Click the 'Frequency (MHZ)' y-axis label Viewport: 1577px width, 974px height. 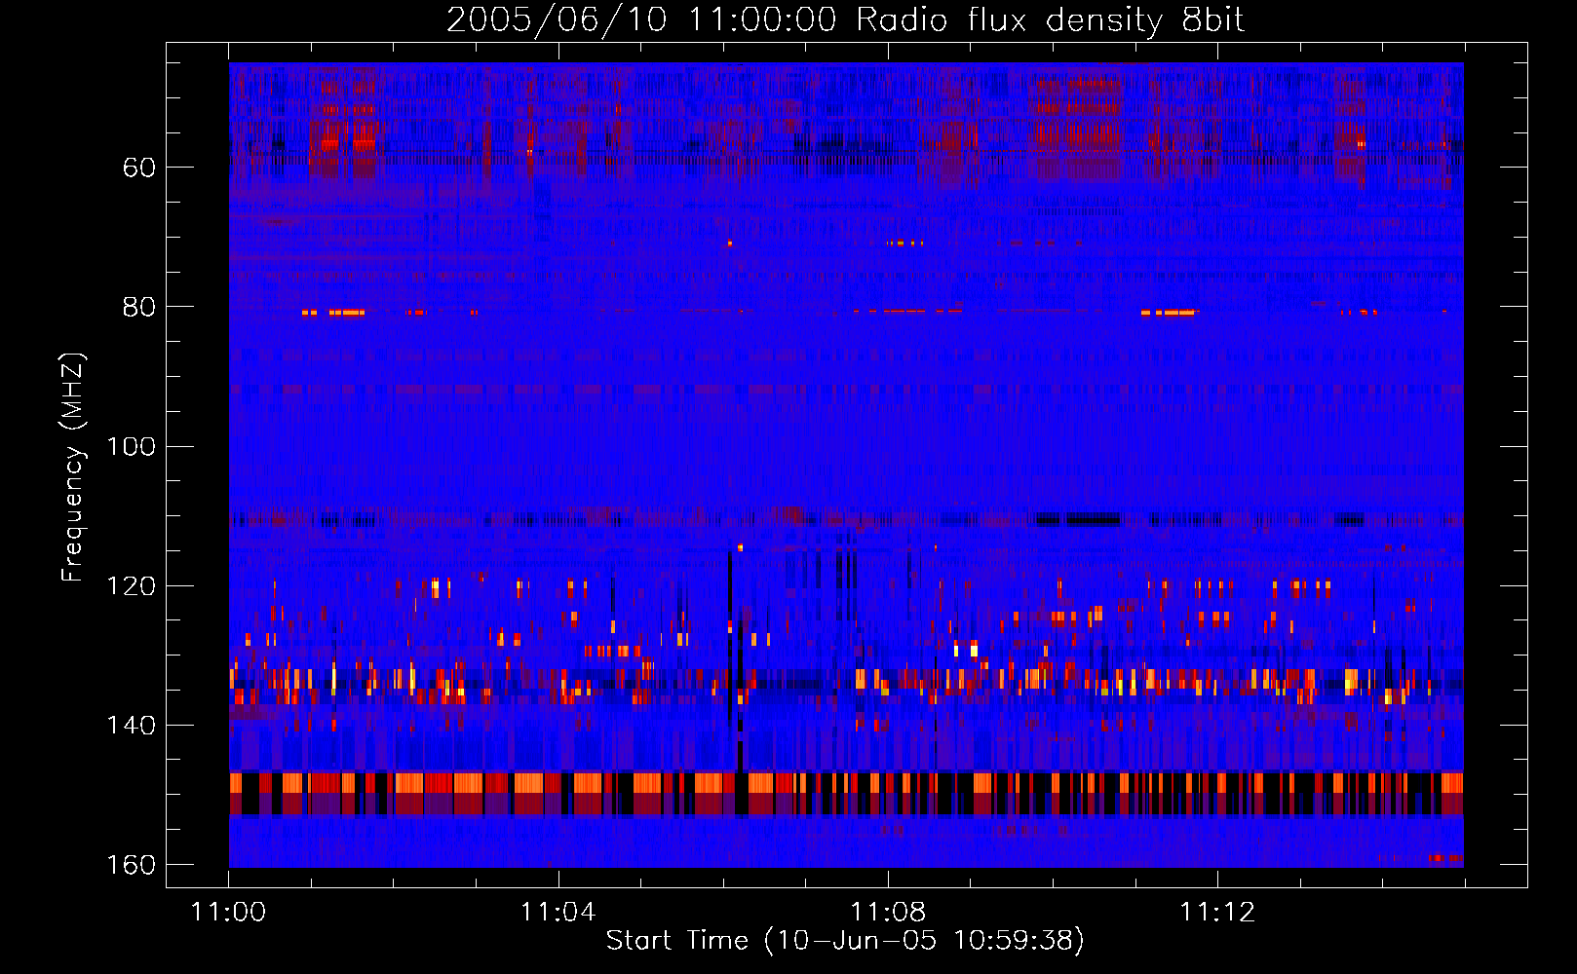73,467
